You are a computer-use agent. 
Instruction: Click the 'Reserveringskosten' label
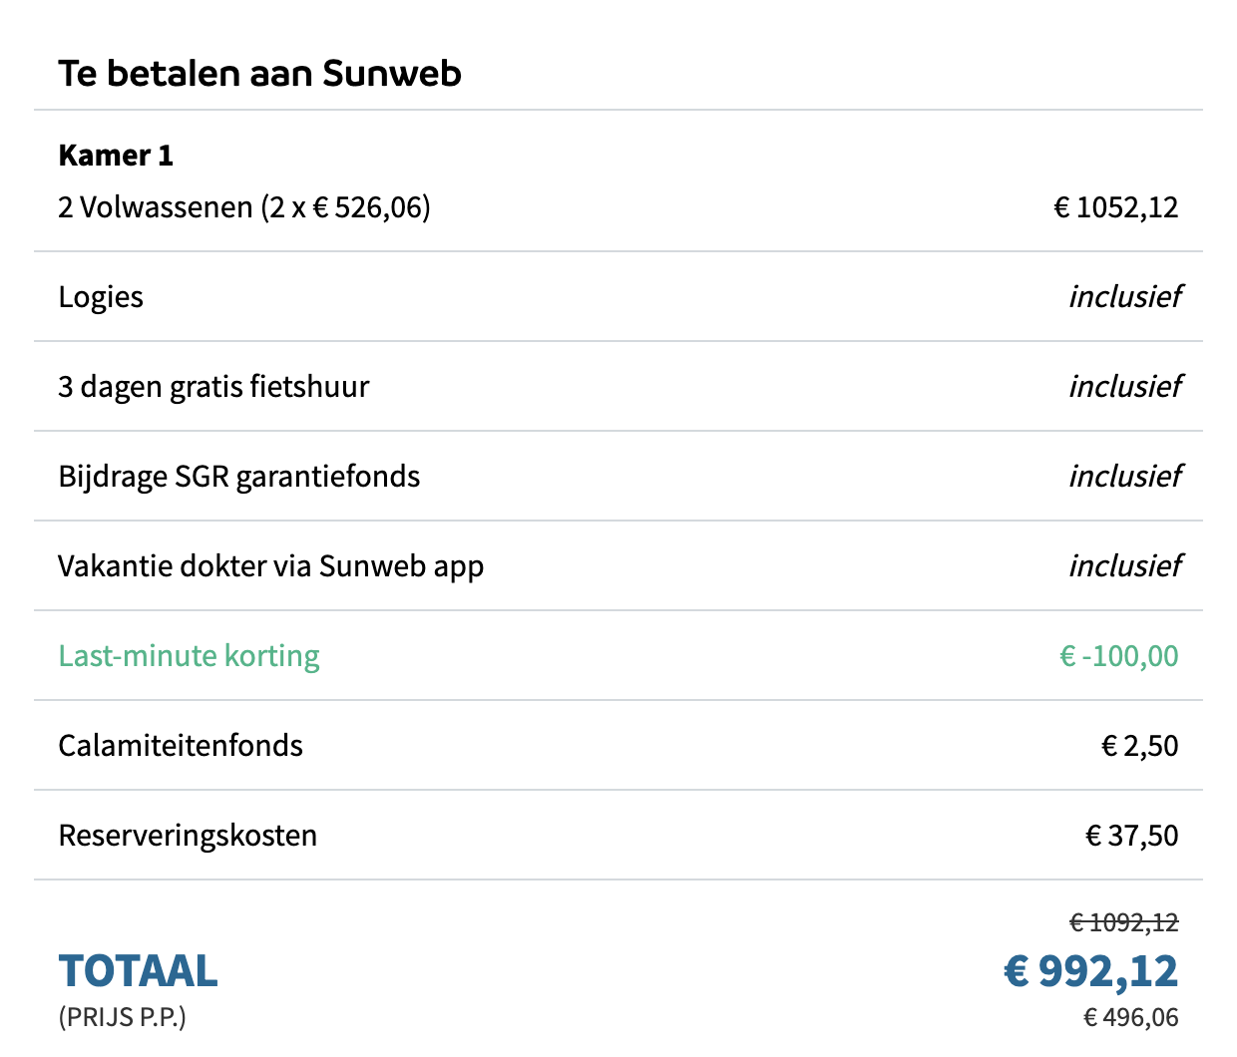(188, 836)
